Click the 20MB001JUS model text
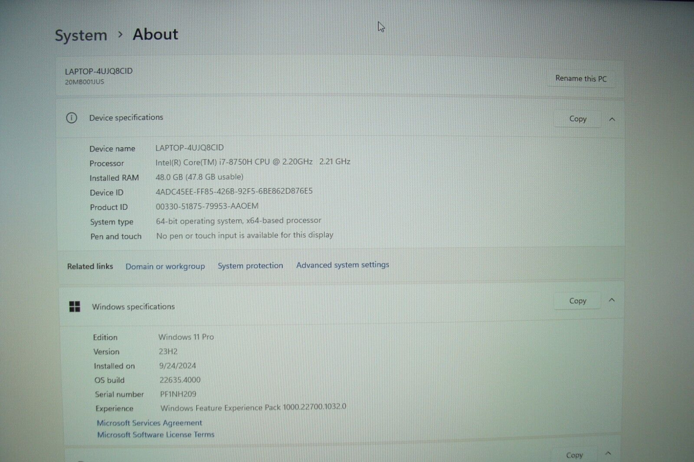 click(x=85, y=82)
